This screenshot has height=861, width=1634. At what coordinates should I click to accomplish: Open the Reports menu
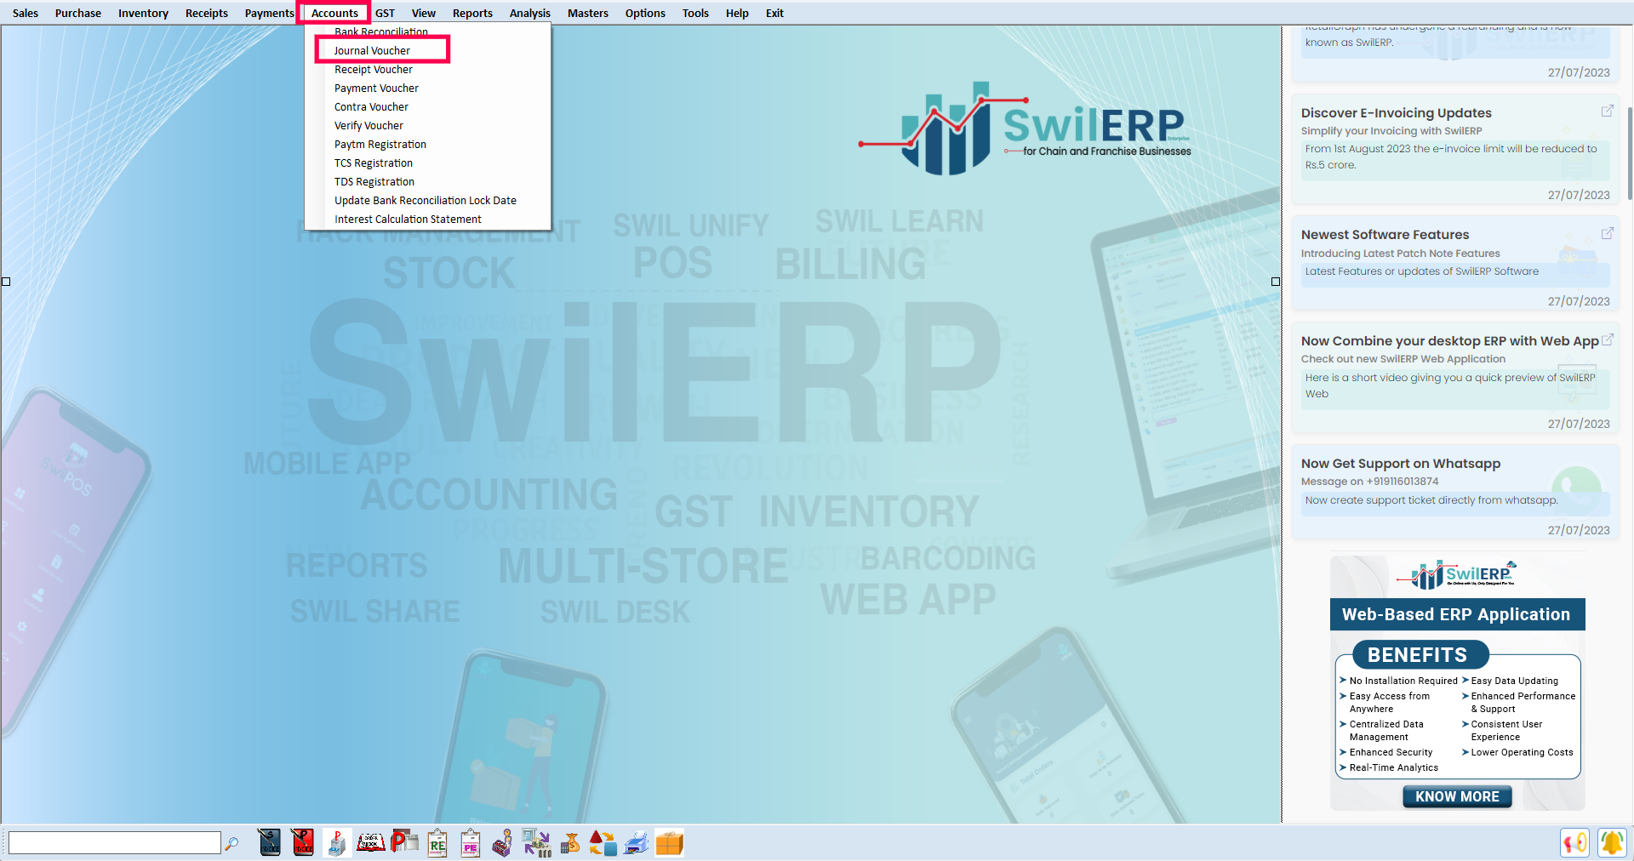(472, 13)
